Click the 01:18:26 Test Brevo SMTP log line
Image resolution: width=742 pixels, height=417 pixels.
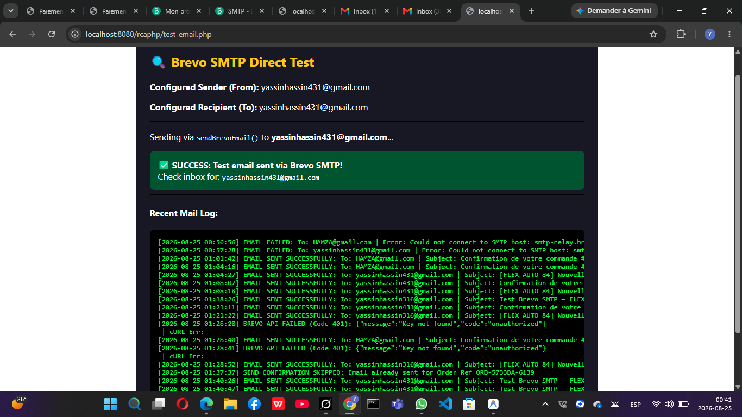(371, 299)
